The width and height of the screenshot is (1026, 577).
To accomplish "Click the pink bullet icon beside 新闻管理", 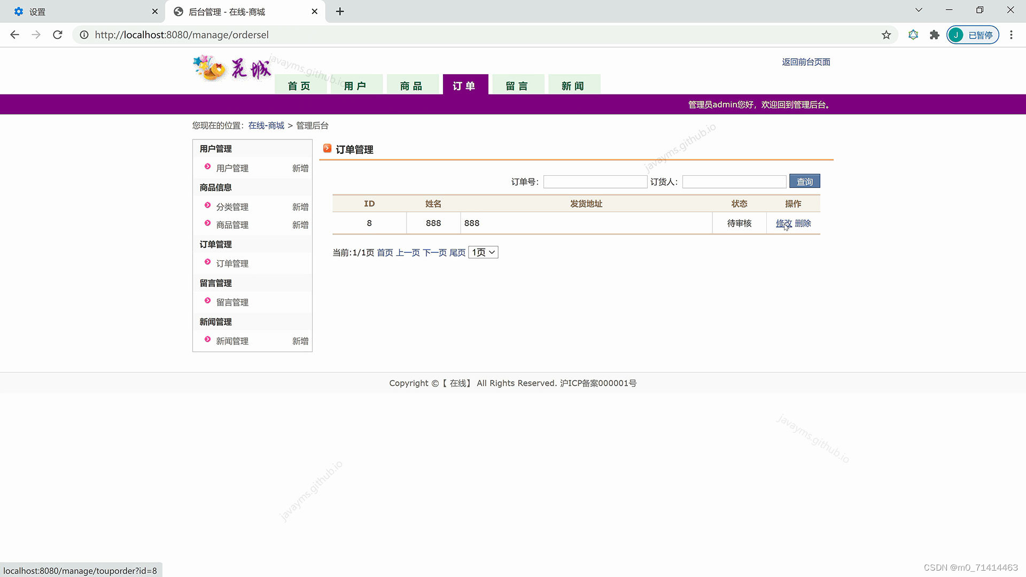I will click(208, 339).
